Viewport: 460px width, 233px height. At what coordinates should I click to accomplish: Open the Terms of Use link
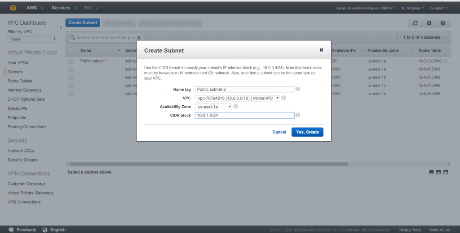439,230
